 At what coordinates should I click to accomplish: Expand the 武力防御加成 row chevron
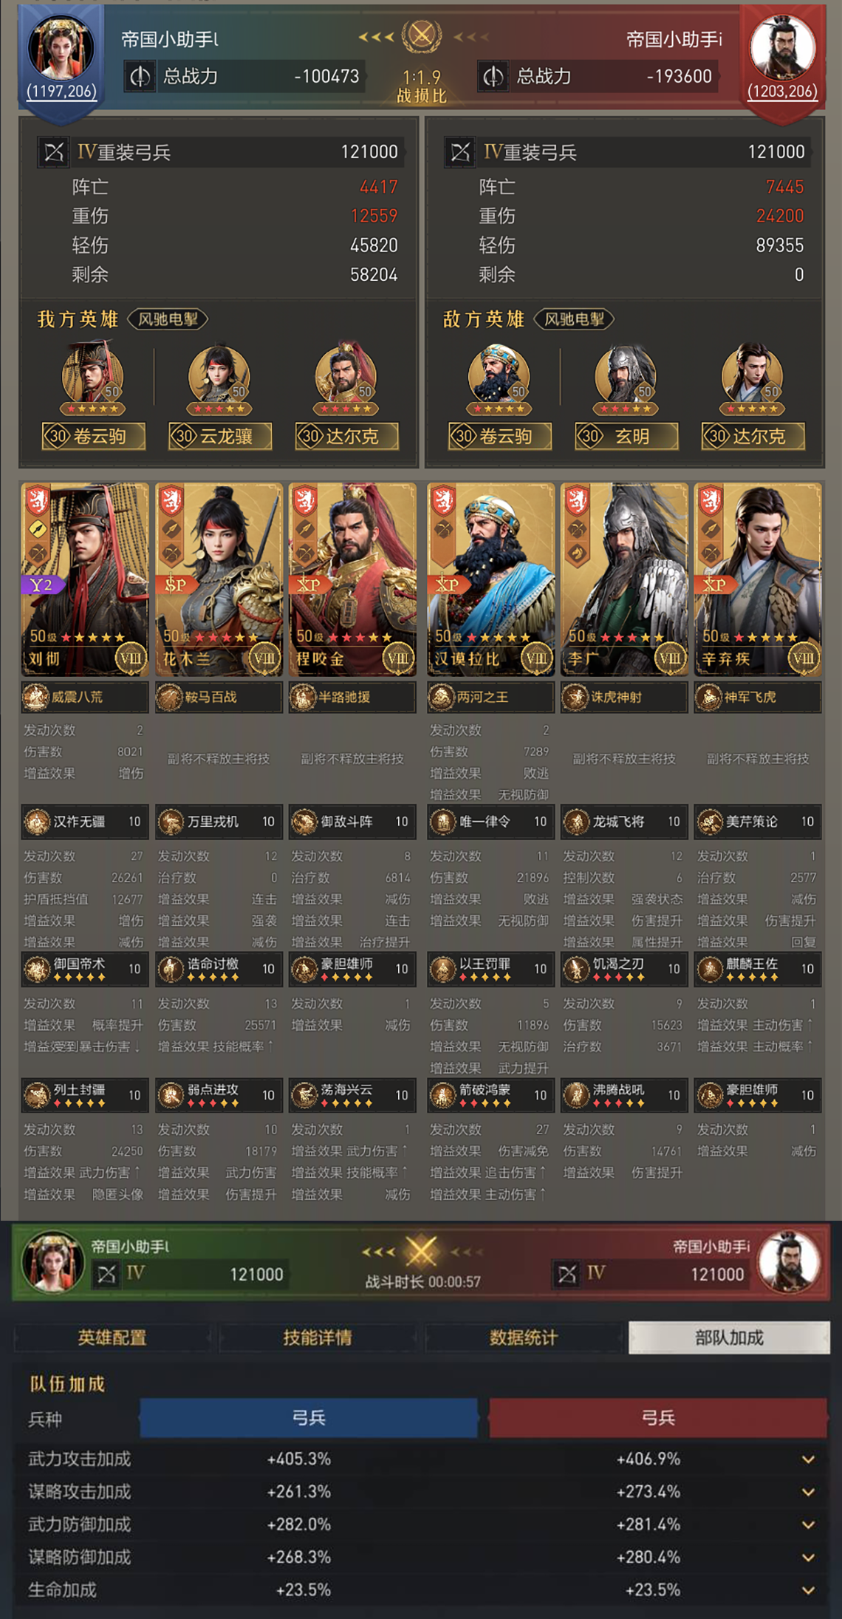coord(808,1524)
